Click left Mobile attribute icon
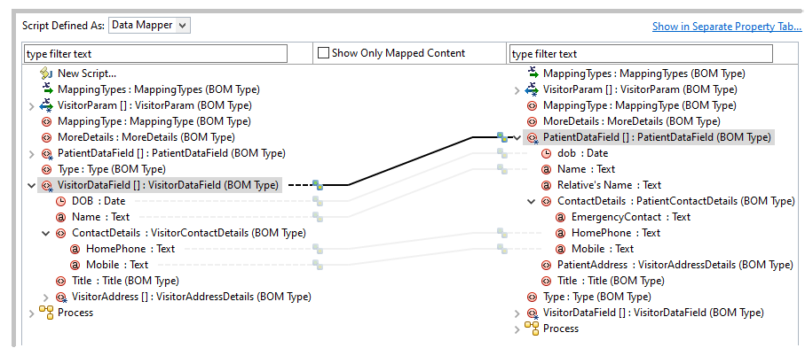Viewport: 805px width, 348px height. 75,265
